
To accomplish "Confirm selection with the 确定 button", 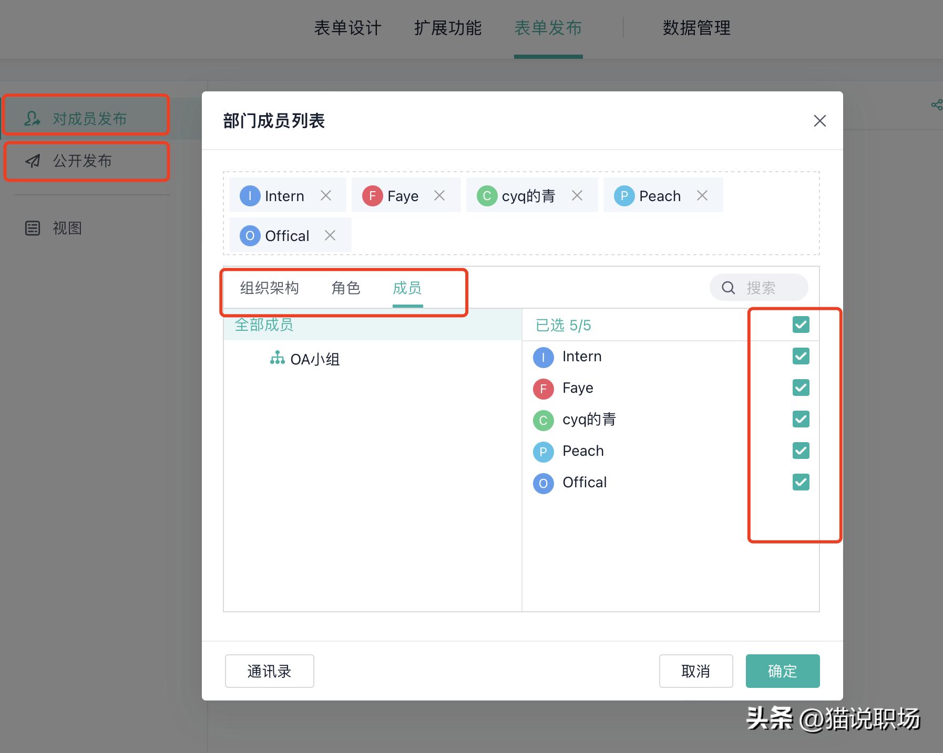I will click(782, 671).
